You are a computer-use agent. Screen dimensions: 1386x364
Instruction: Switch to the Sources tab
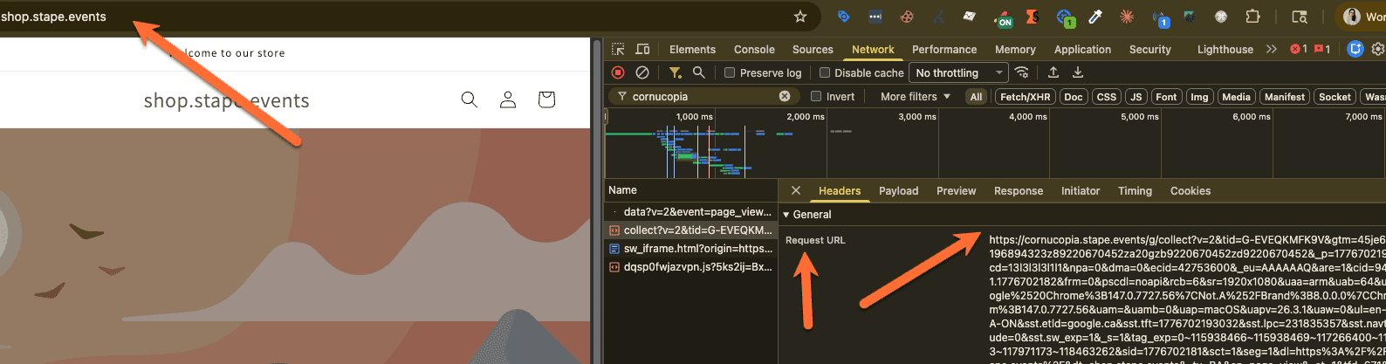point(813,50)
